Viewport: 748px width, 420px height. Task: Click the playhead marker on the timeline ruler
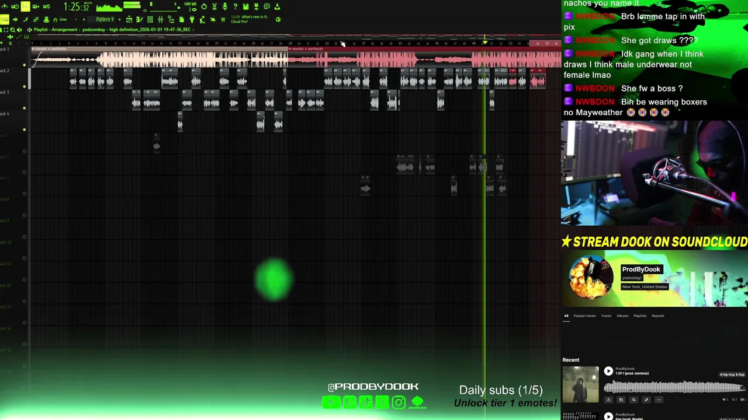click(x=484, y=43)
